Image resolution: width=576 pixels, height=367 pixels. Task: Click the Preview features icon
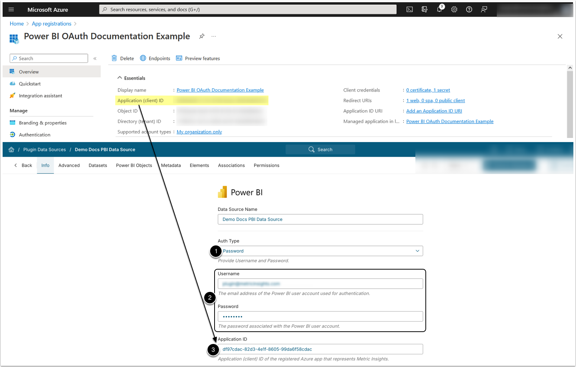pyautogui.click(x=179, y=58)
